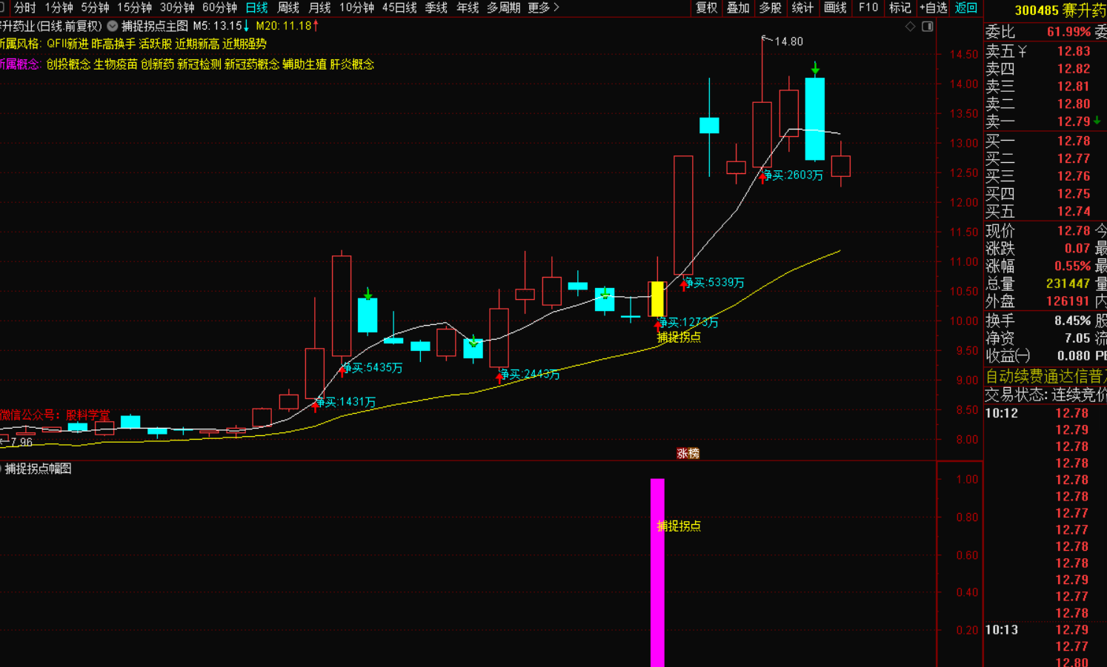Switch to the 周线 weekly period tab
Image resolution: width=1107 pixels, height=667 pixels.
287,8
